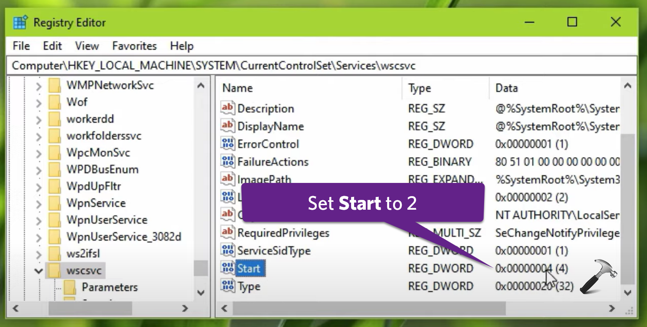Select the Wof folder icon
Viewport: 647px width, 327px height.
(x=55, y=102)
